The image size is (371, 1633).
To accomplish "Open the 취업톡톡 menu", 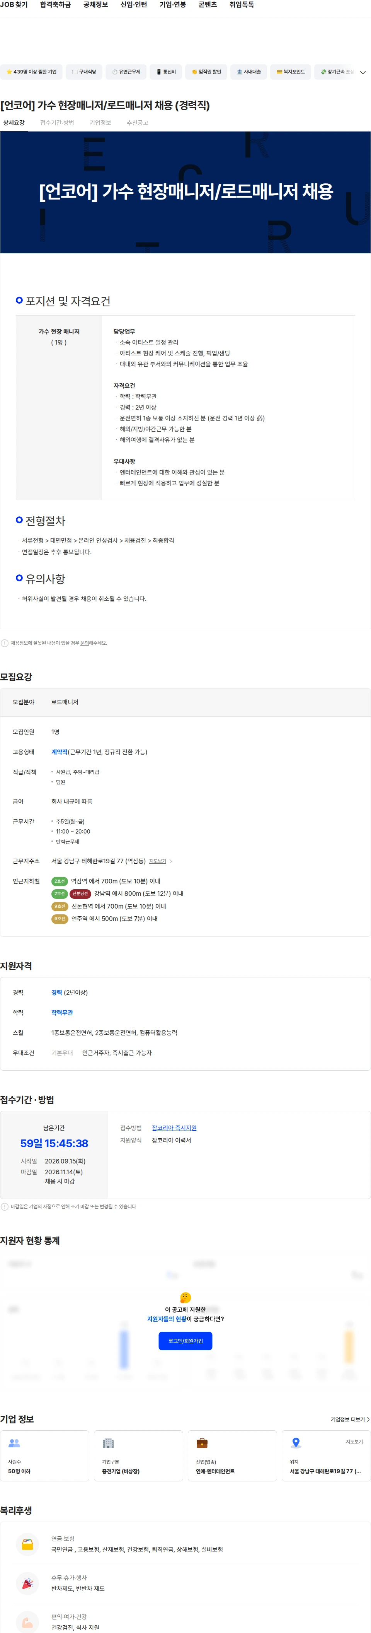I will (242, 4).
